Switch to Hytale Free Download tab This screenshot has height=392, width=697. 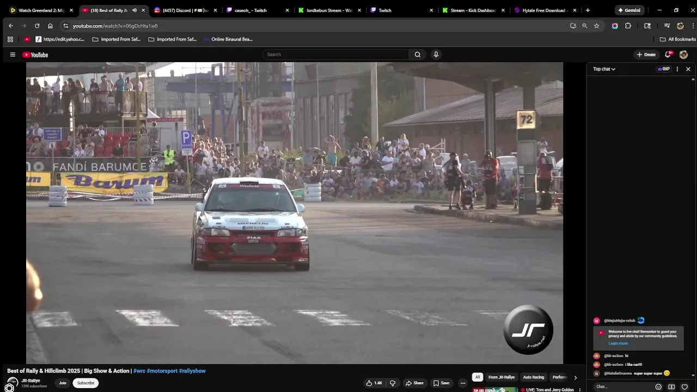pyautogui.click(x=545, y=10)
